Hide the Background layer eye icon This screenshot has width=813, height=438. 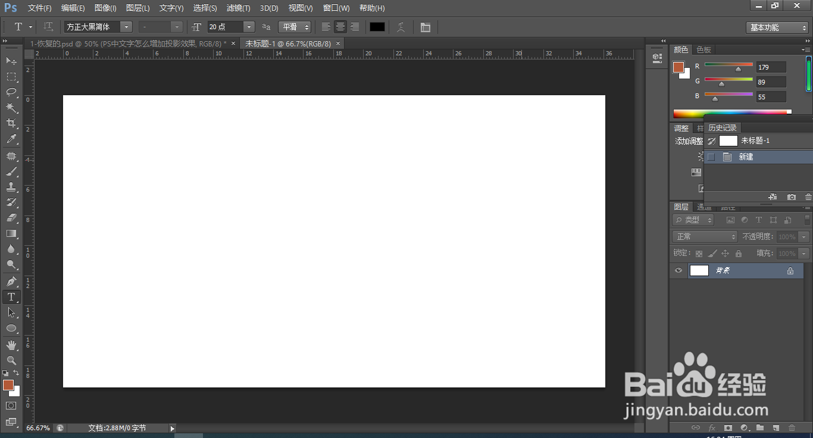pos(678,270)
